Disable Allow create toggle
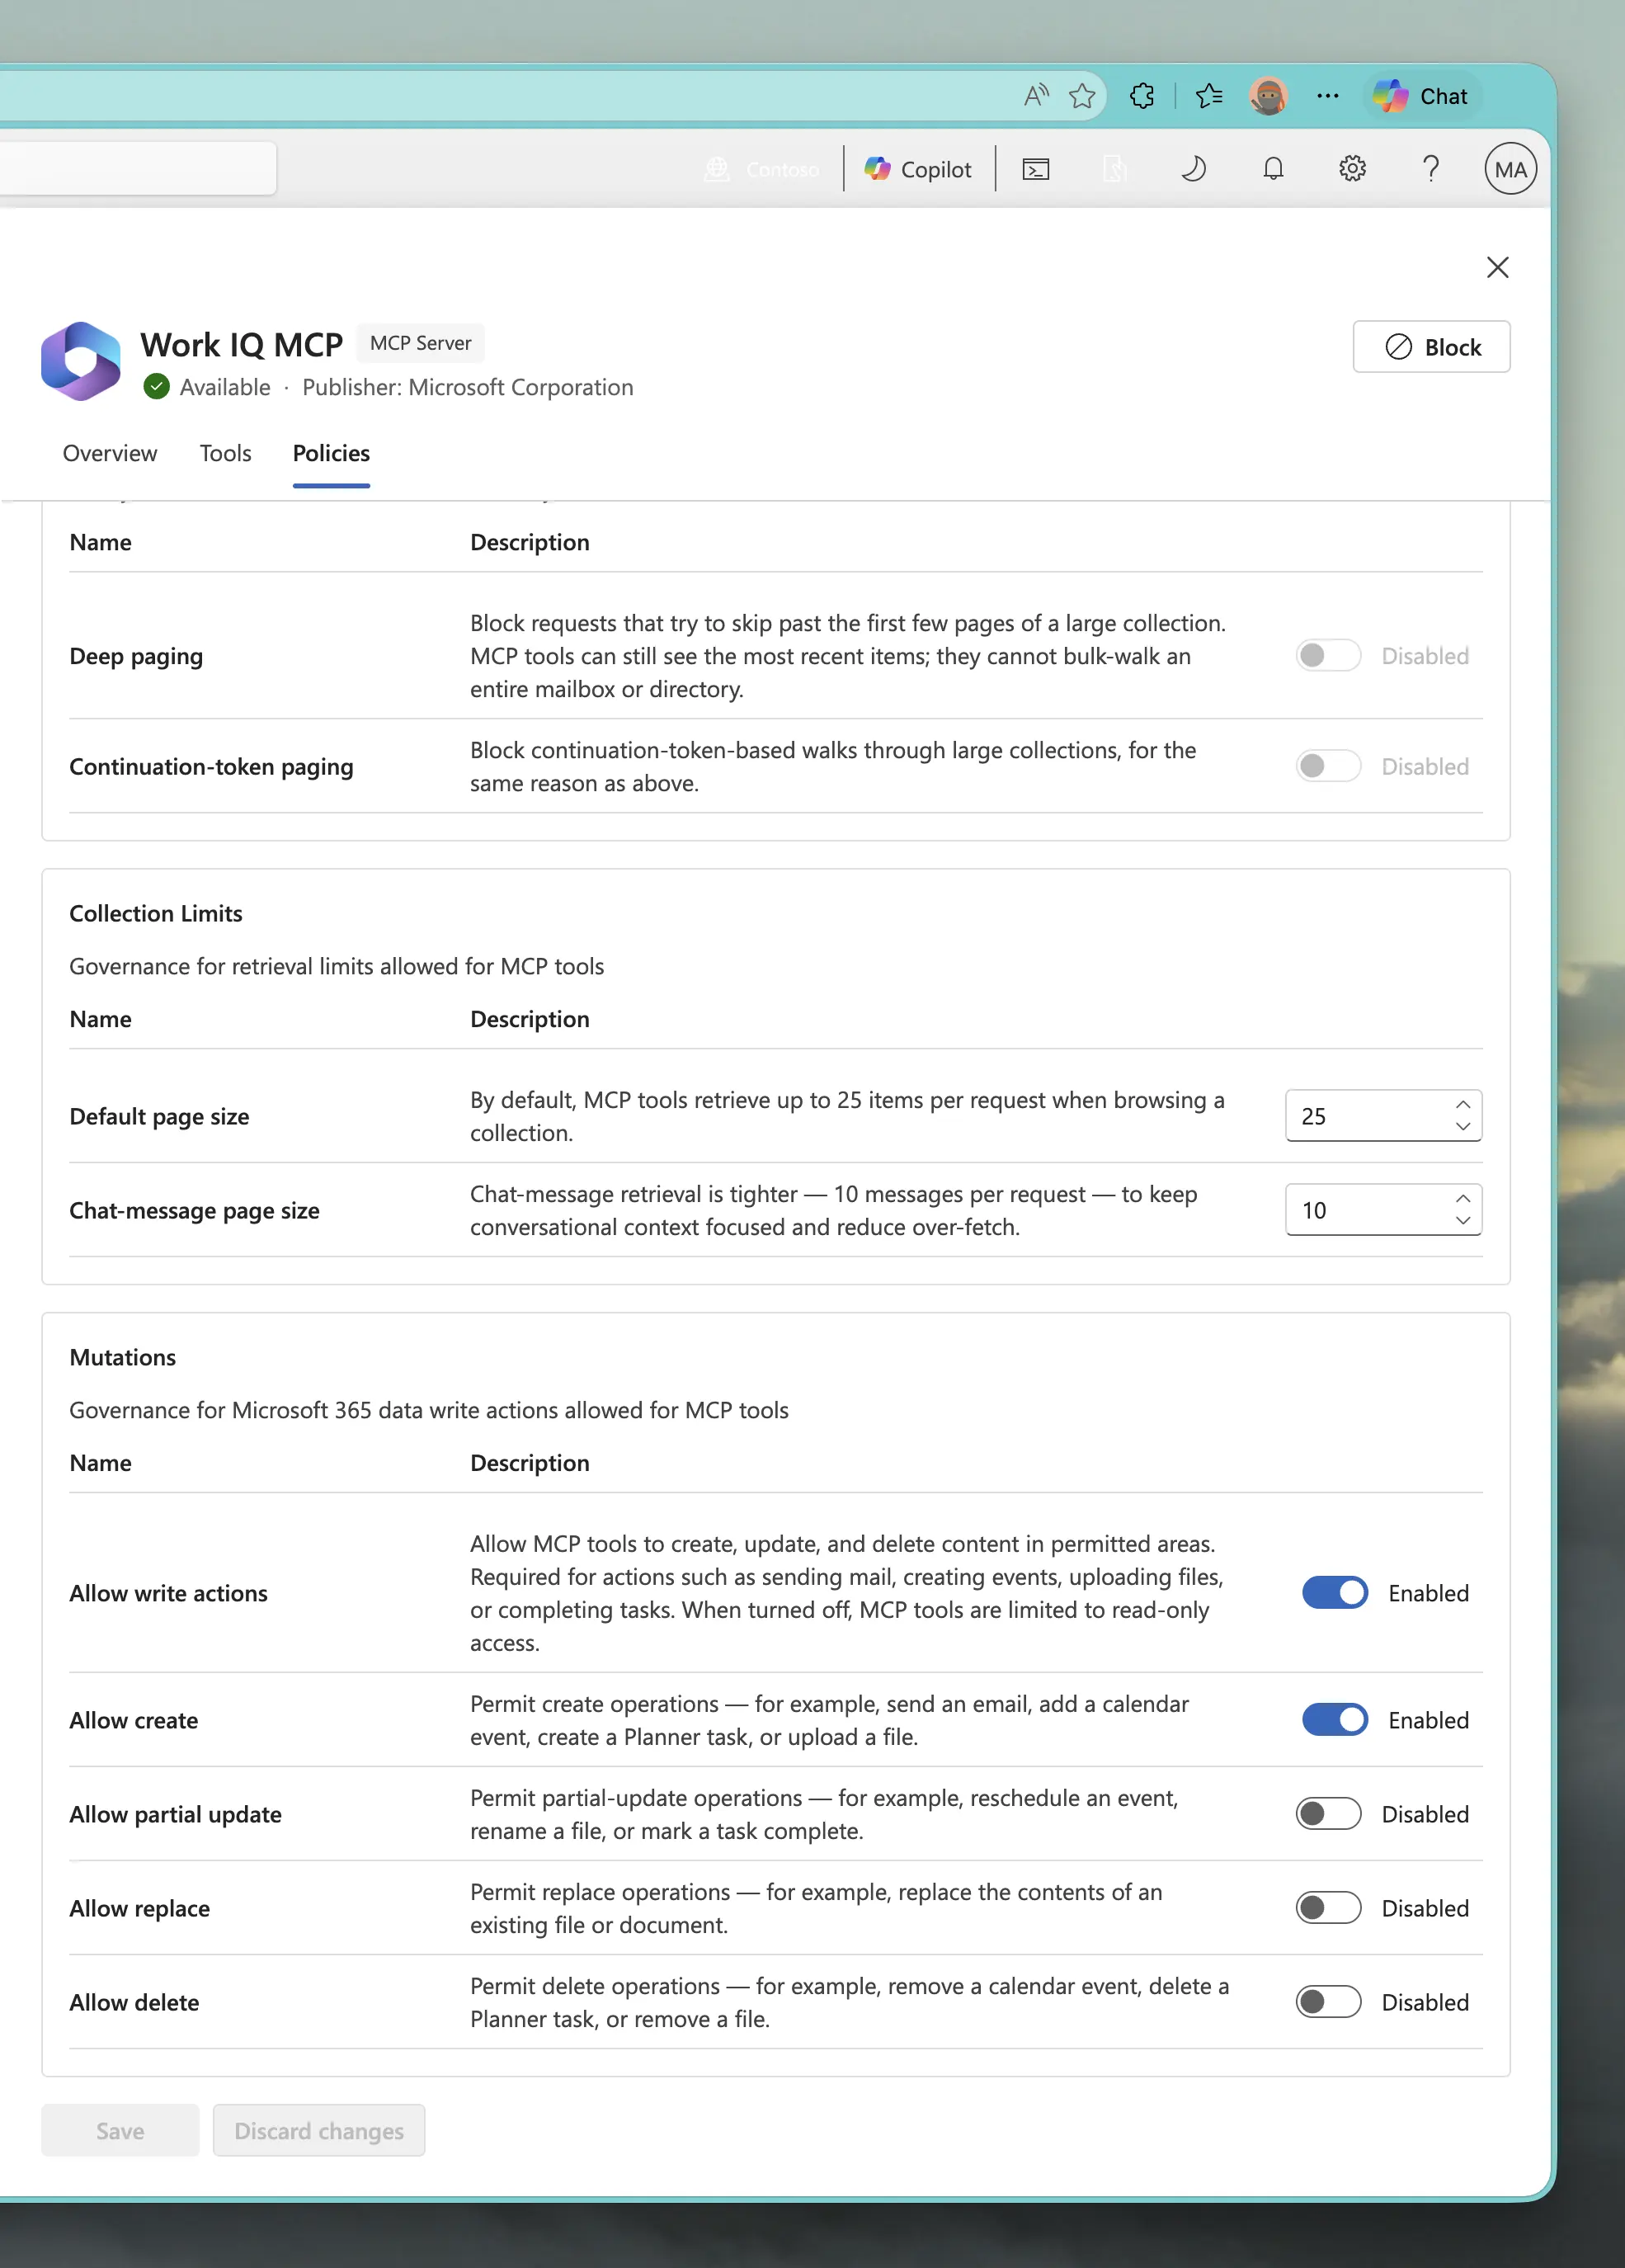Image resolution: width=1625 pixels, height=2268 pixels. pos(1334,1720)
